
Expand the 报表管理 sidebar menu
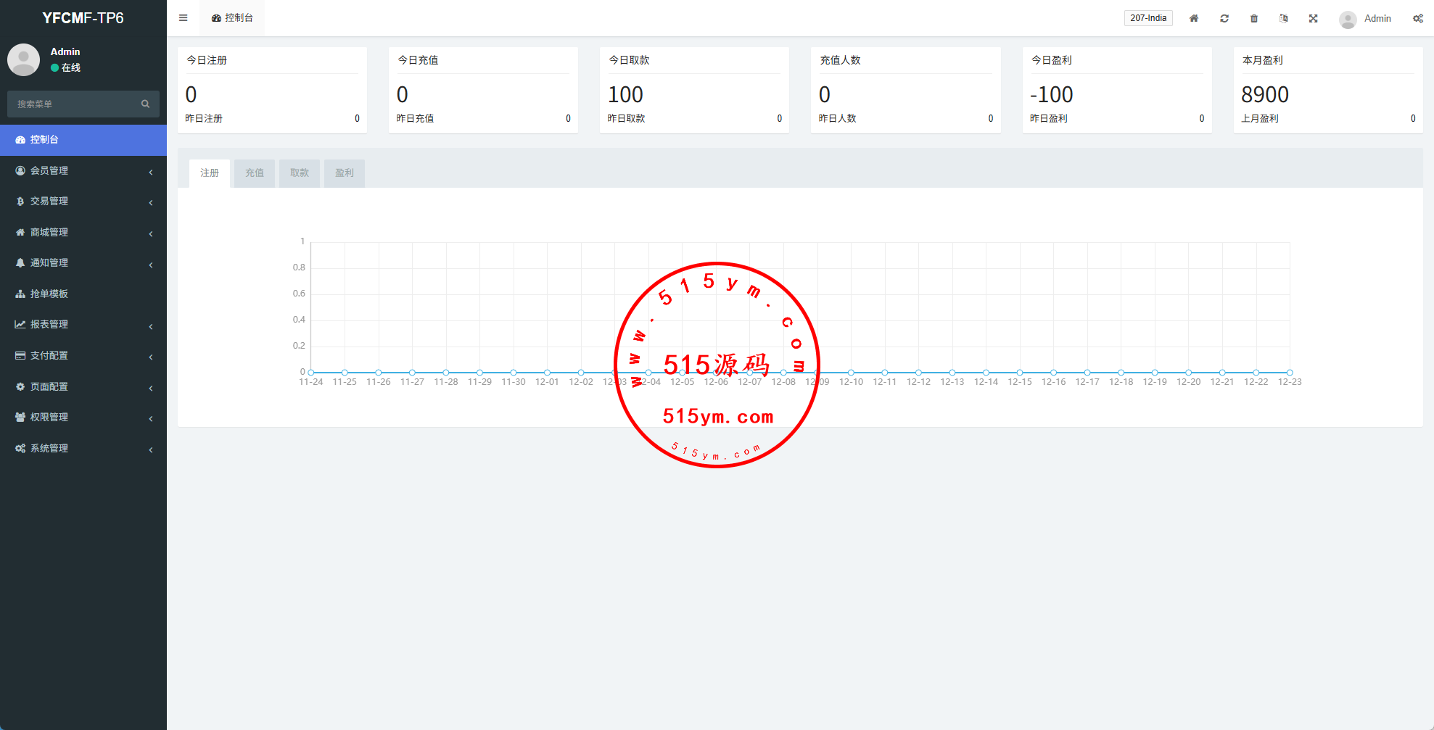coord(83,325)
